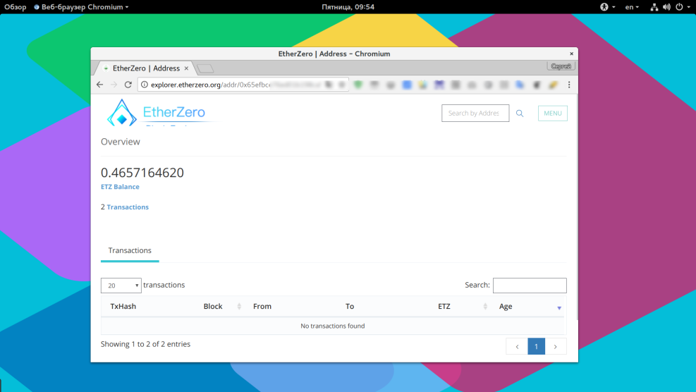Click the MENU button on the site header
Viewport: 696px width, 392px height.
[x=552, y=114]
